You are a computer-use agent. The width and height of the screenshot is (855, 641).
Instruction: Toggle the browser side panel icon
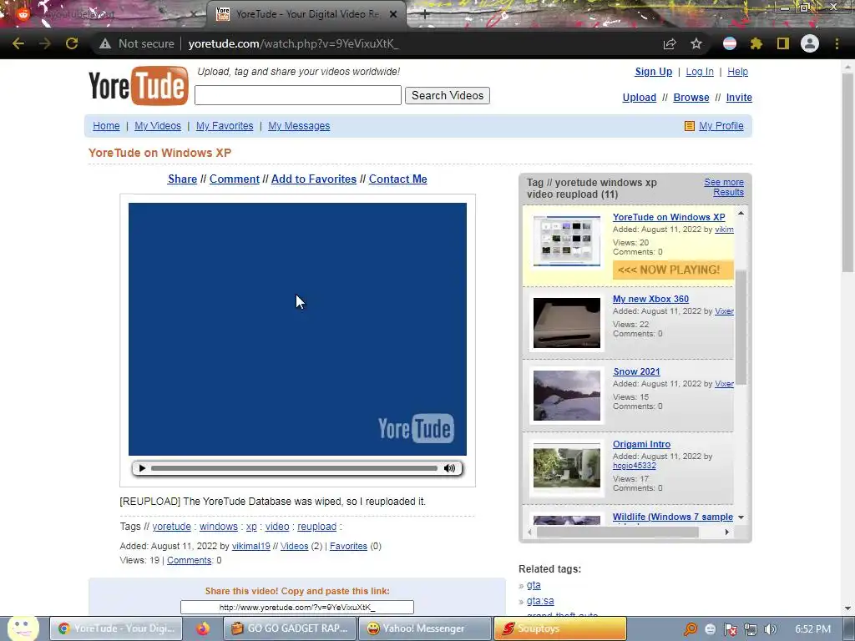[x=783, y=43]
